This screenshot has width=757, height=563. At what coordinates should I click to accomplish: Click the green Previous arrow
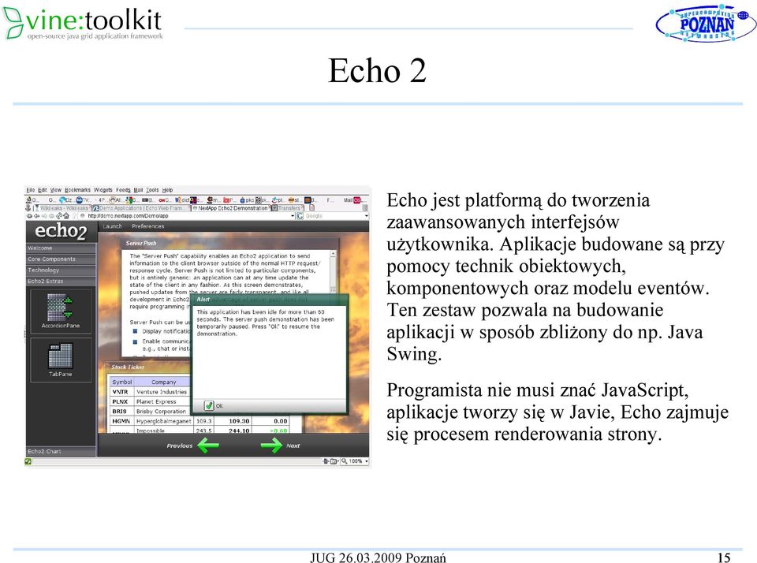tap(208, 445)
